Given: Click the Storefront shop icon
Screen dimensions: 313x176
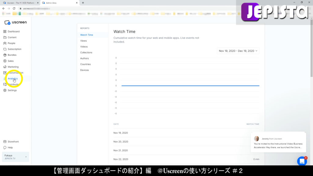Looking at the screenshot, I should (5, 142).
